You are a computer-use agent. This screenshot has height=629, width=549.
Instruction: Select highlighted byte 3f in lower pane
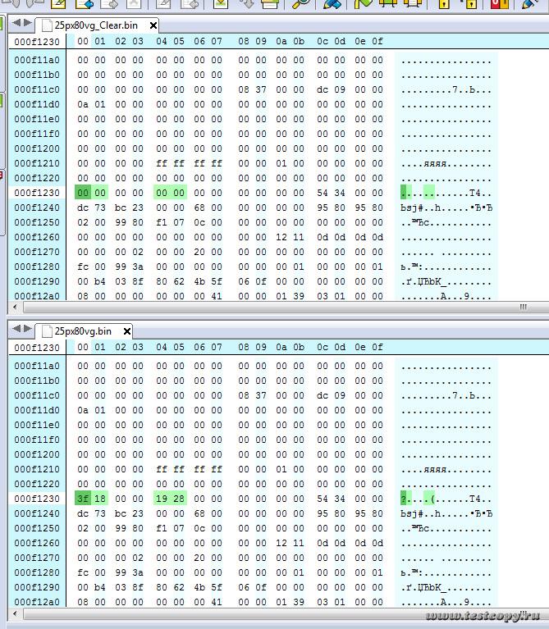[x=83, y=499]
